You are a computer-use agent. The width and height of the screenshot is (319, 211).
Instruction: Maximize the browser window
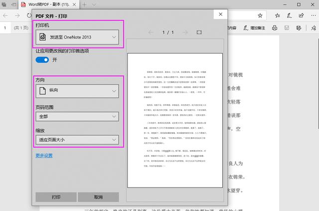[x=299, y=4]
